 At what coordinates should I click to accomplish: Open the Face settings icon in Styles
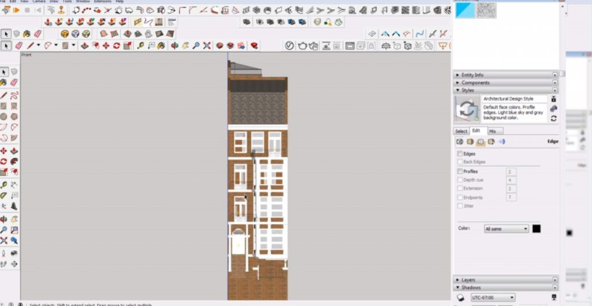point(470,142)
